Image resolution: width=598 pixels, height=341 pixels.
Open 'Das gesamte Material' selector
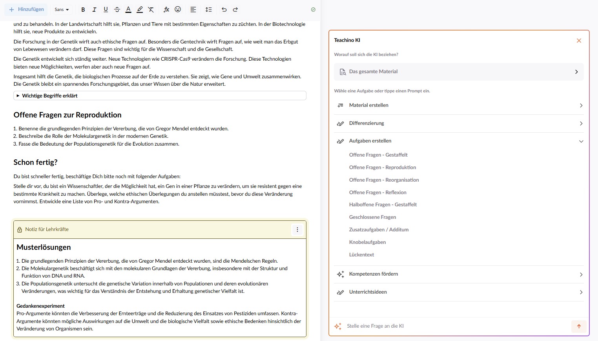pyautogui.click(x=458, y=72)
